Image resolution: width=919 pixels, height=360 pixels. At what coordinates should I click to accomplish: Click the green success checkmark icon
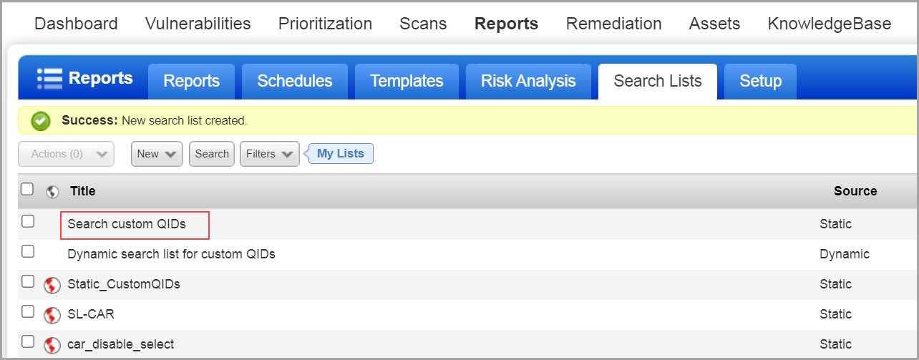(x=41, y=121)
